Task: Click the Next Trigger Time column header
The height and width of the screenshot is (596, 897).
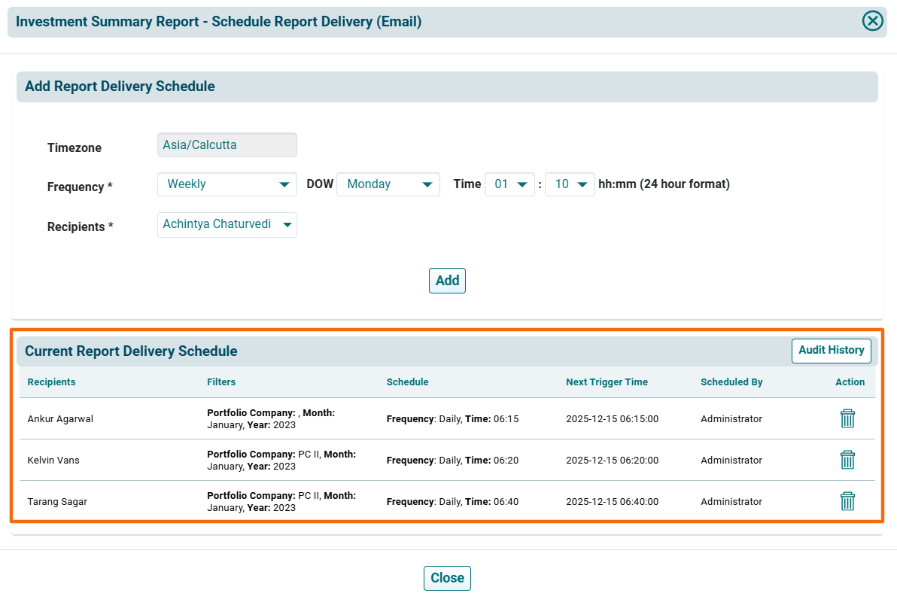Action: click(607, 382)
